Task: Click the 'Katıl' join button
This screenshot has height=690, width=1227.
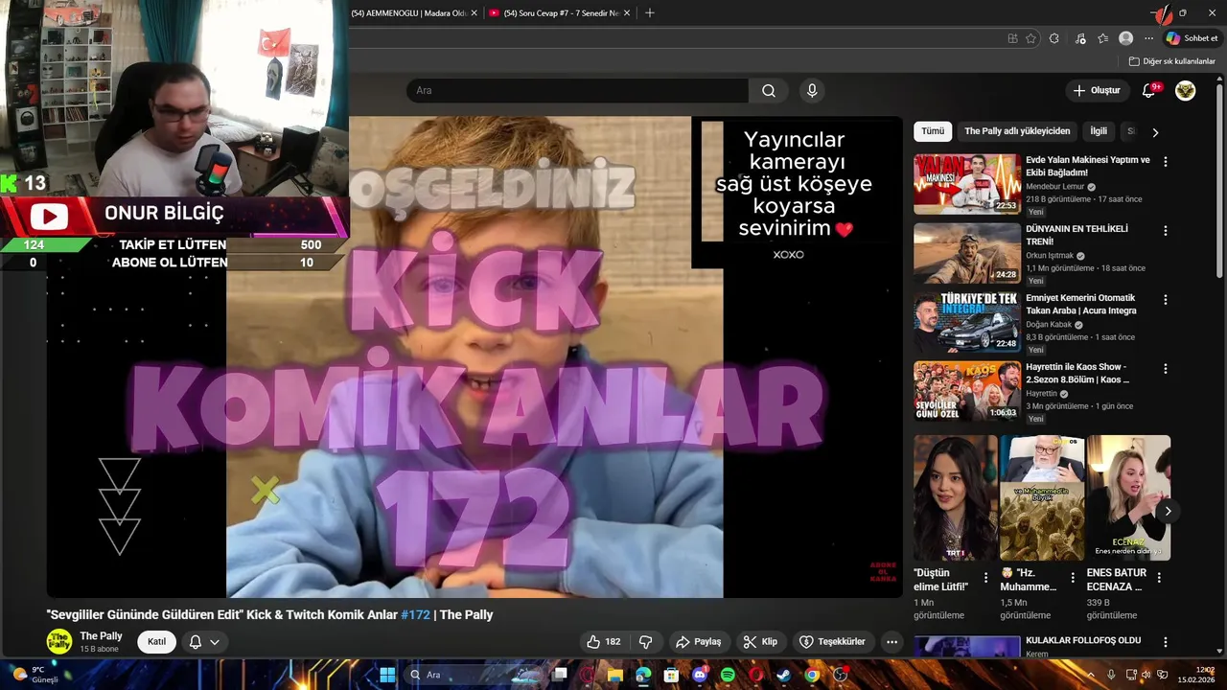Action: tap(156, 642)
